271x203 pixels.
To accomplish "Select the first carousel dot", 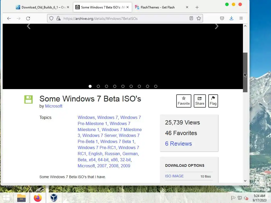I will (x=90, y=86).
